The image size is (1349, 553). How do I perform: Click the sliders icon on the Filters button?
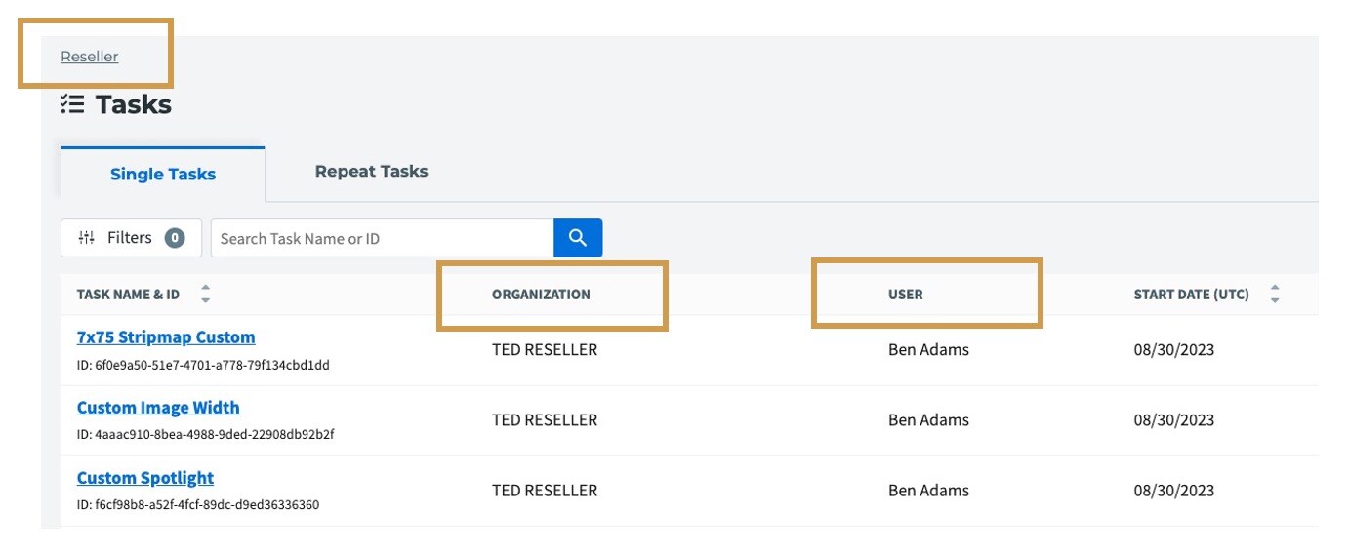click(x=87, y=238)
